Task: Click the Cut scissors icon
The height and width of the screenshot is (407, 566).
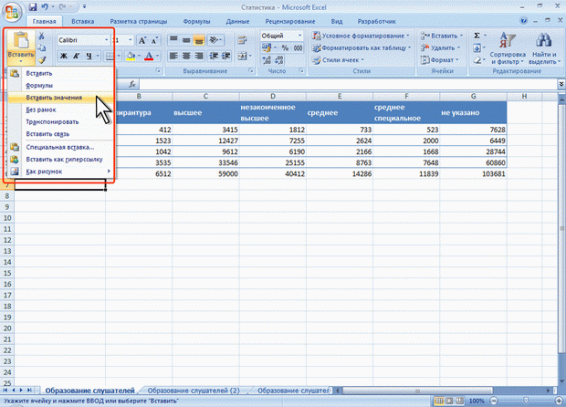Action: [42, 36]
